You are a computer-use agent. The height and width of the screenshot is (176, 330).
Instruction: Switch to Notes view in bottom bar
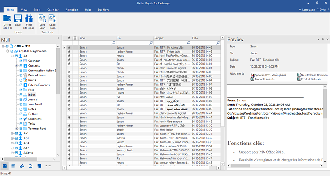[x=39, y=166]
